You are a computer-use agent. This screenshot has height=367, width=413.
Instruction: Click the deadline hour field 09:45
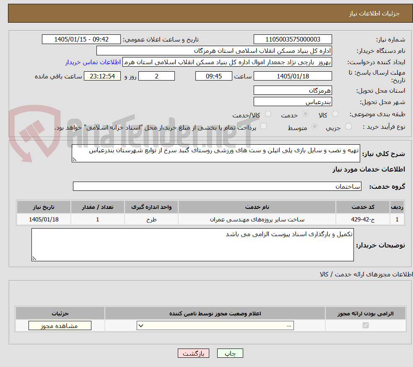(x=213, y=76)
